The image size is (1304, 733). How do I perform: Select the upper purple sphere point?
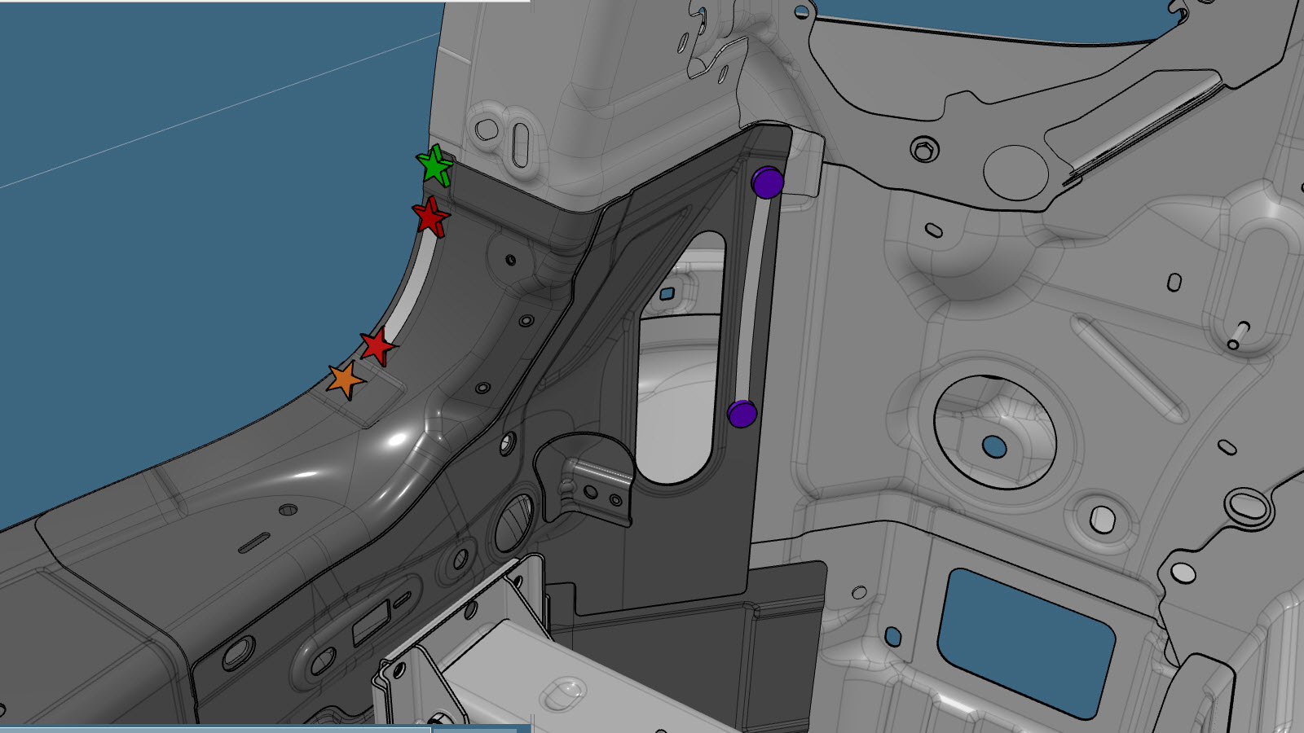(x=767, y=182)
